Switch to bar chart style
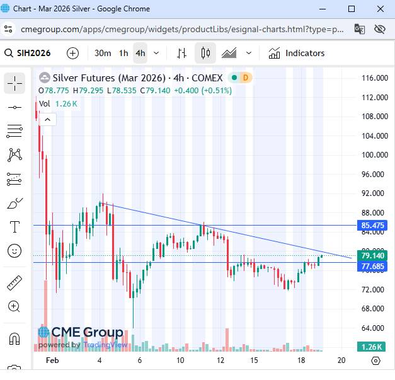Screen dimensions: 395x380 181,54
